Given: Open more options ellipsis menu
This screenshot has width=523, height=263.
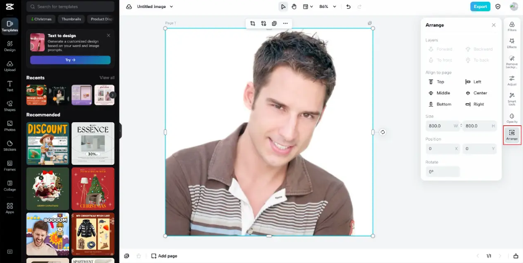Looking at the screenshot, I should tap(285, 23).
